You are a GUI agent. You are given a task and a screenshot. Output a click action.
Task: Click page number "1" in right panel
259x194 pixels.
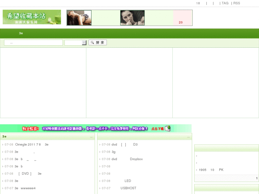pyautogui.click(x=257, y=178)
